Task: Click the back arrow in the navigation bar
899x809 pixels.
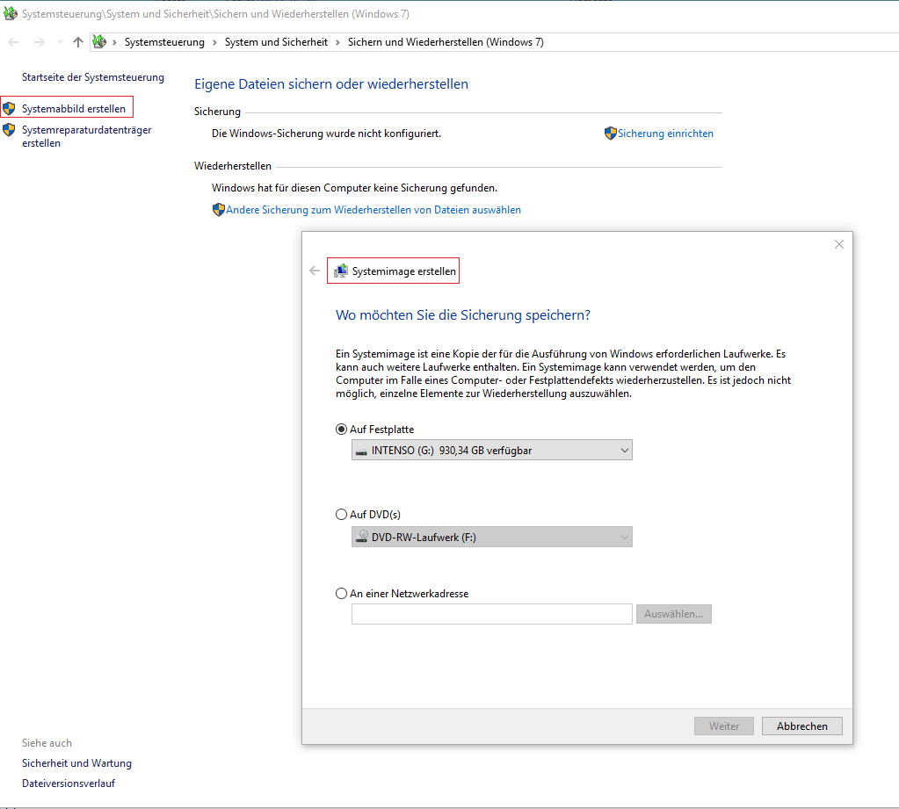Action: pyautogui.click(x=14, y=42)
